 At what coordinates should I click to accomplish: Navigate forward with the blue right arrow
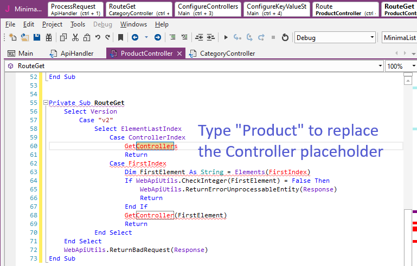[x=158, y=37]
